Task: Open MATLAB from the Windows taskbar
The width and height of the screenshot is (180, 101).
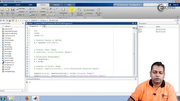Action: coord(36,98)
